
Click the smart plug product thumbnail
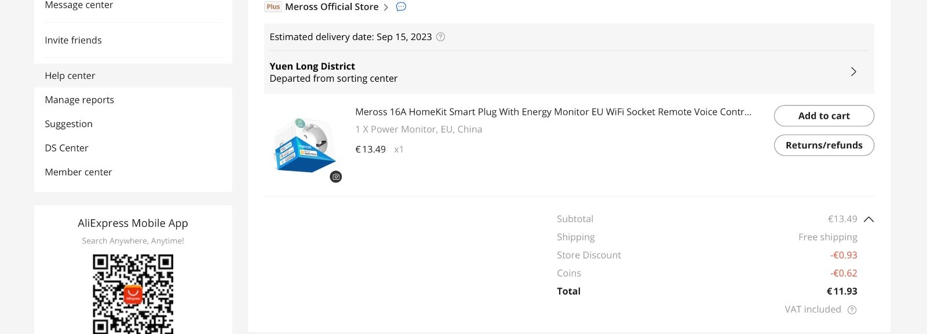[304, 146]
